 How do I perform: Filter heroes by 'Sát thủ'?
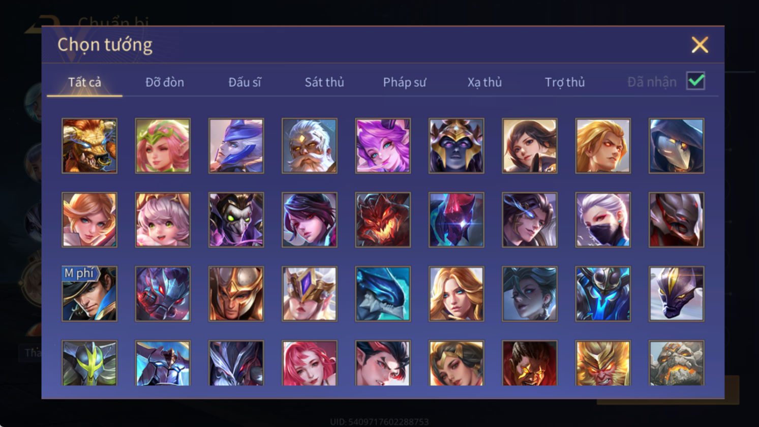tap(324, 82)
